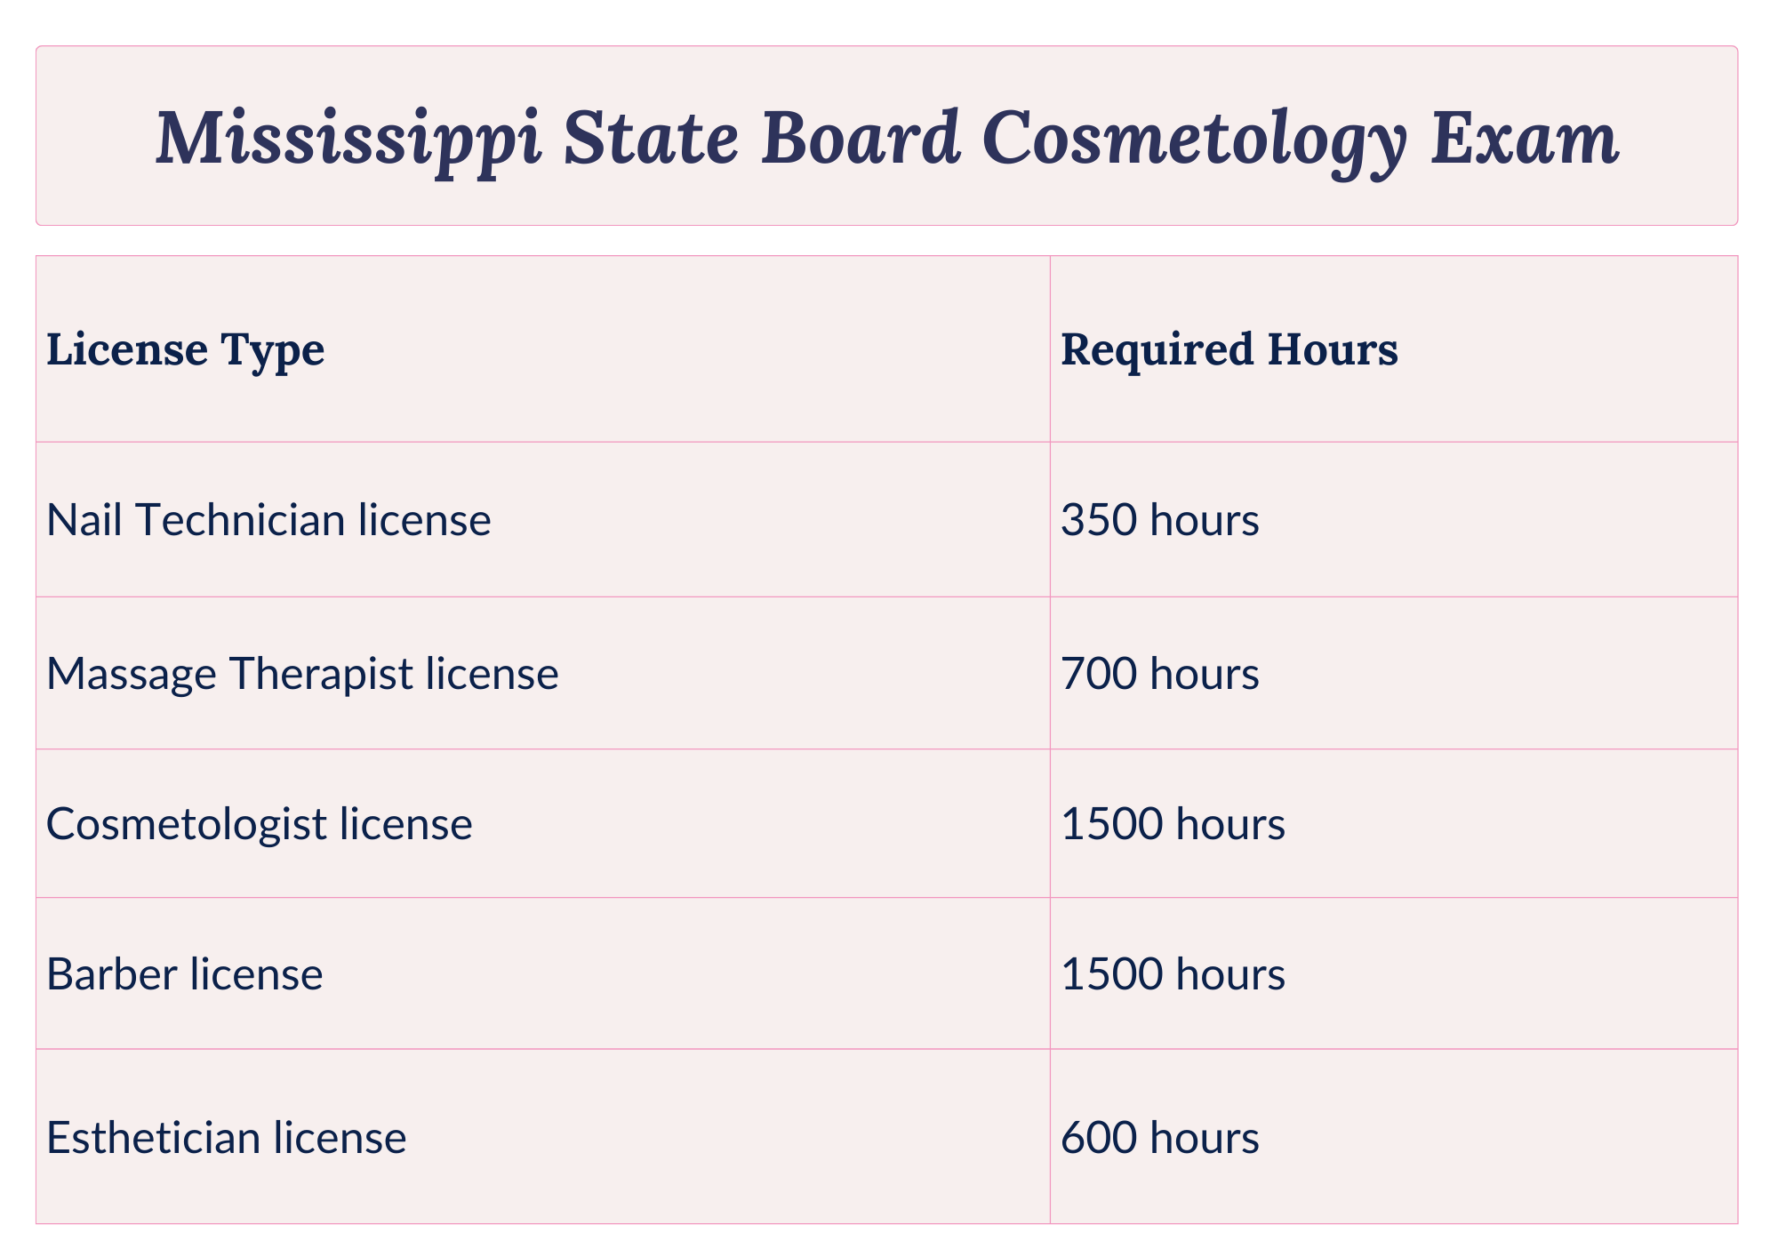Click the word State in the title
1778x1257 pixels.
[652, 138]
